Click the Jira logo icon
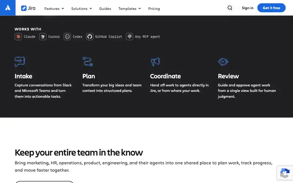The image size is (293, 183). coord(24,8)
